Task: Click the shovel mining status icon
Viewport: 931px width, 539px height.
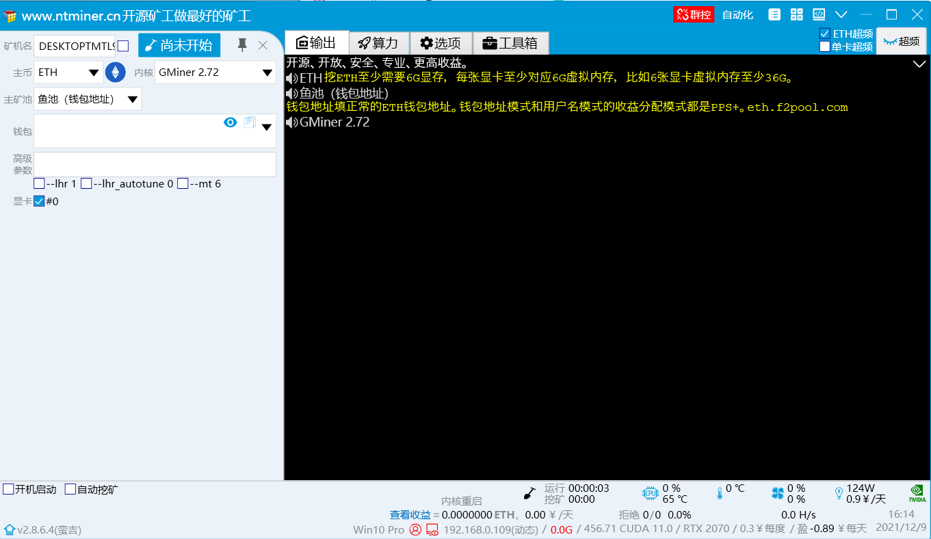Action: 529,493
